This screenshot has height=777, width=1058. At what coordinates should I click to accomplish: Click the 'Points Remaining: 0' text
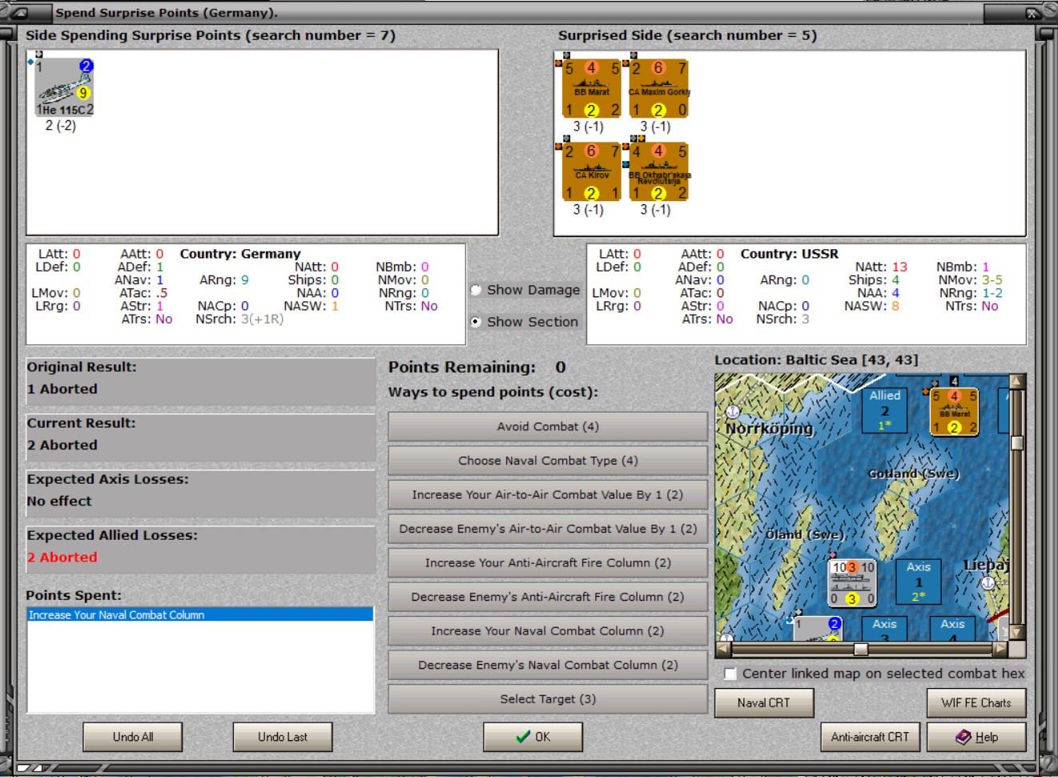477,367
